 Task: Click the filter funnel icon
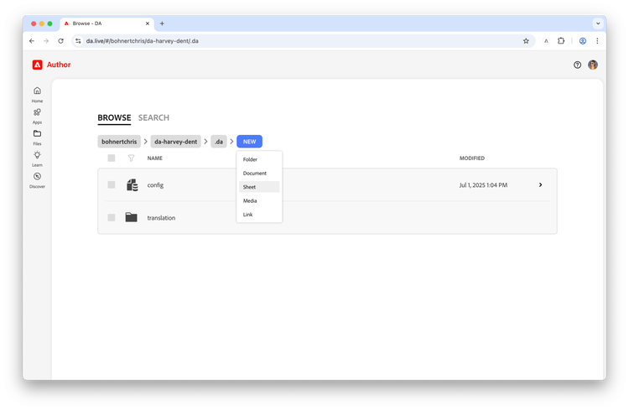click(131, 158)
